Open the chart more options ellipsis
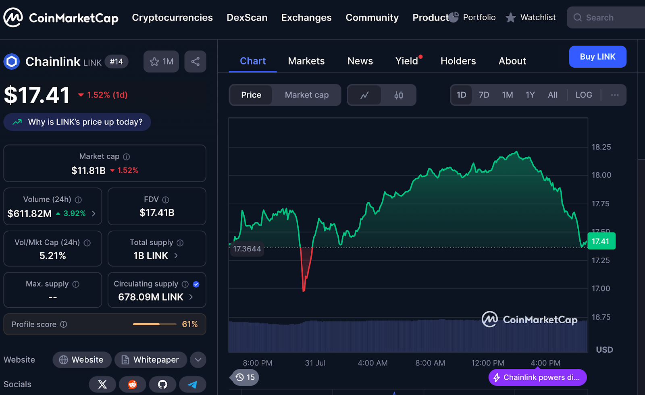The width and height of the screenshot is (645, 395). [x=614, y=95]
